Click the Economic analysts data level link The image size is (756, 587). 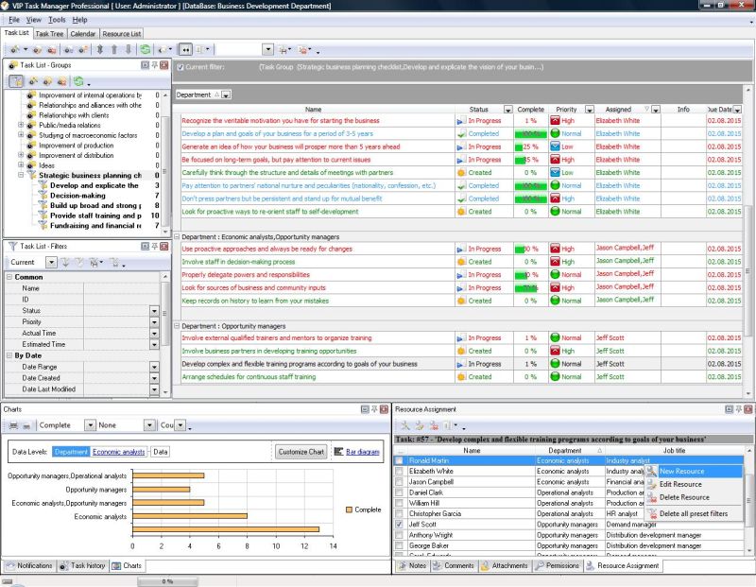coord(119,452)
